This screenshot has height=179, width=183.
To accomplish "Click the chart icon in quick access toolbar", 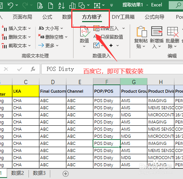I will [x=72, y=6].
